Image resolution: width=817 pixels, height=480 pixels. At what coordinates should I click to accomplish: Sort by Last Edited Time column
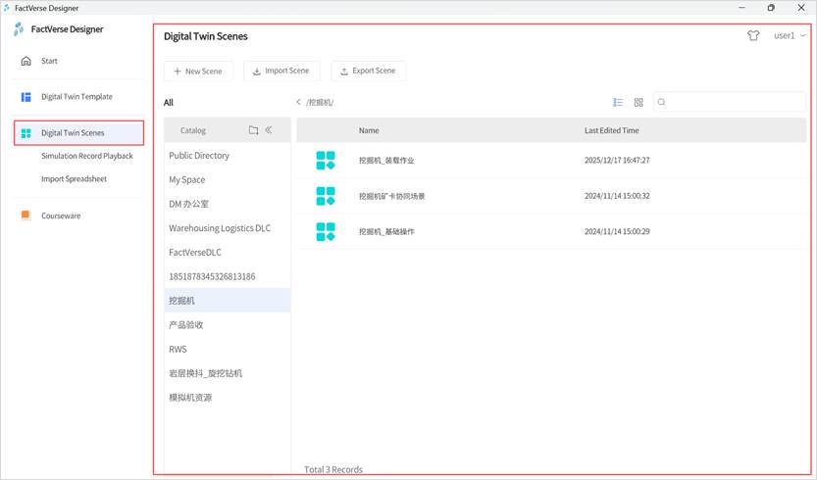(611, 130)
